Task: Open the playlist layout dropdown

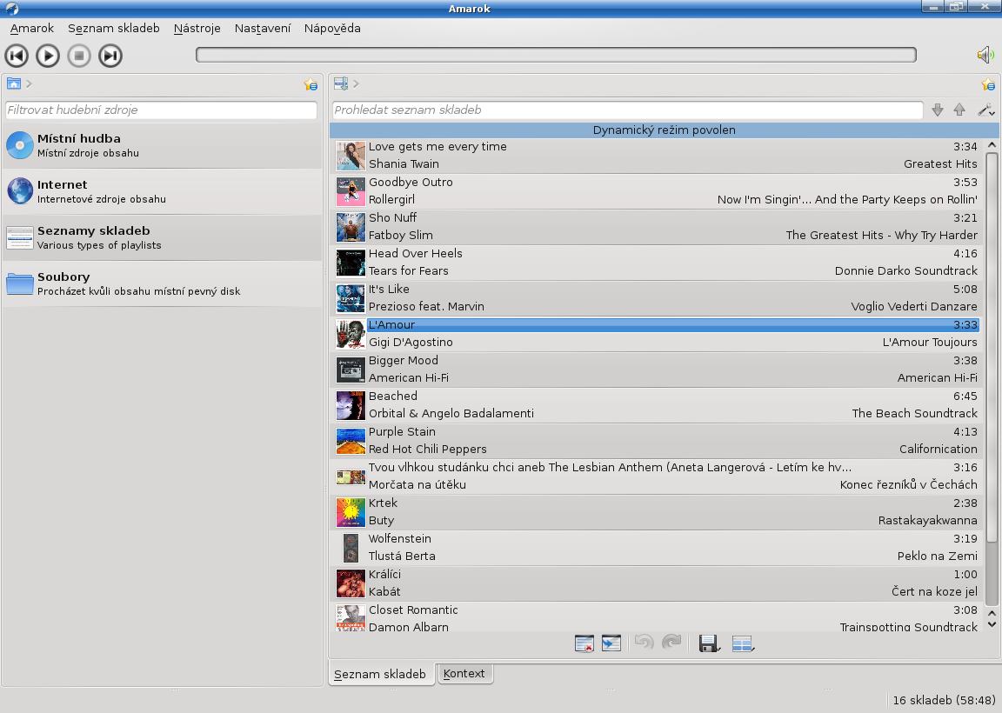Action: click(743, 643)
